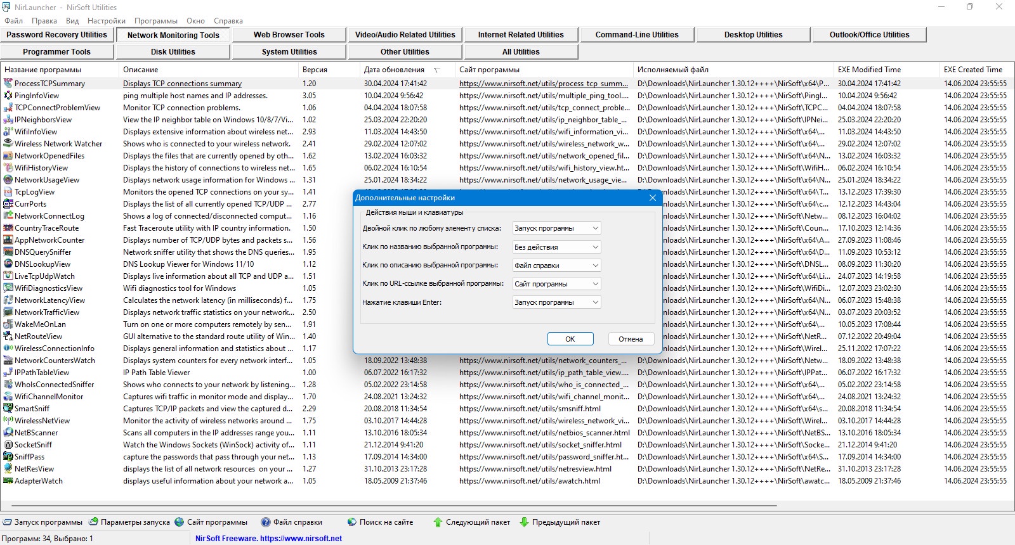The image size is (1015, 545).
Task: Open the 'Сайт программы' URL-click dropdown
Action: click(556, 284)
